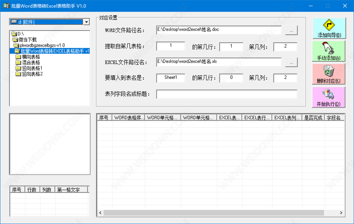Select the plwordbgzexcelbgzs-v1.0 folder
Image resolution: width=354 pixels, height=224 pixels.
39,45
